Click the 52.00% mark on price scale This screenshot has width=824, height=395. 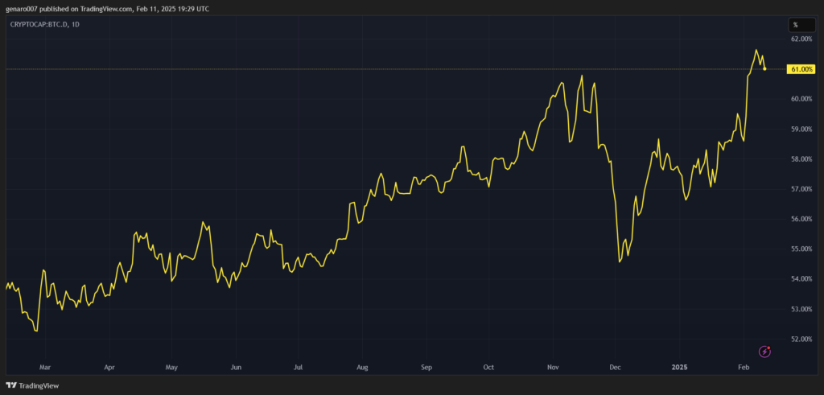(801, 339)
